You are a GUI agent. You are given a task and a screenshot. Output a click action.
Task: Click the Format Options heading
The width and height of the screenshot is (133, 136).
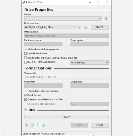pyautogui.click(x=38, y=68)
